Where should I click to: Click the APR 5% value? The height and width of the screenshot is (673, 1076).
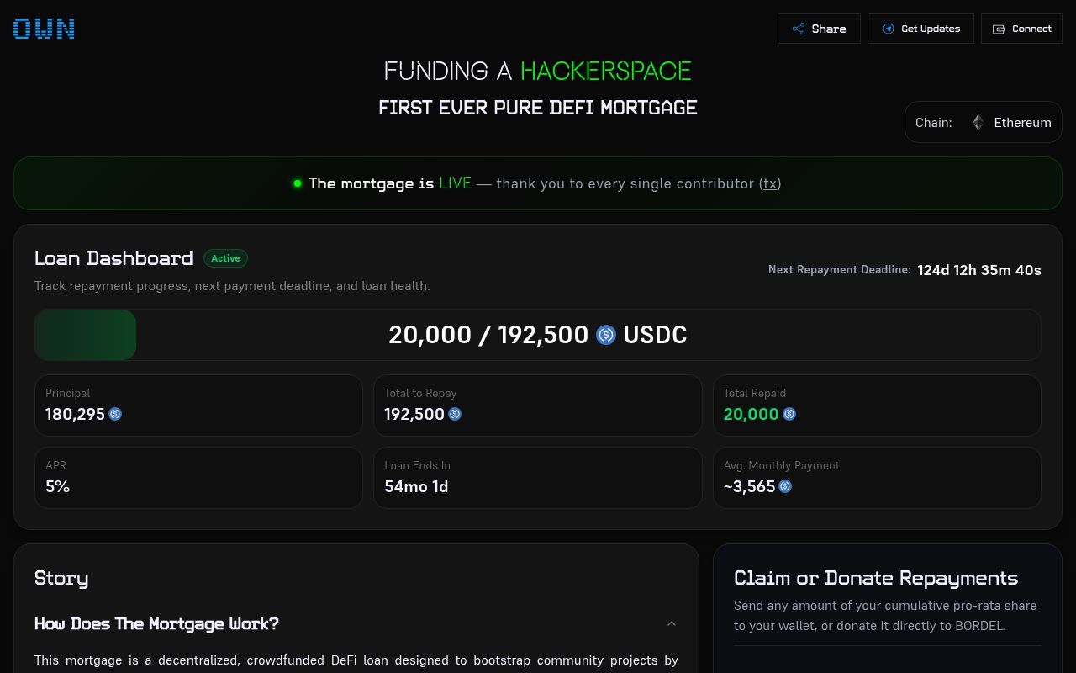coord(57,486)
